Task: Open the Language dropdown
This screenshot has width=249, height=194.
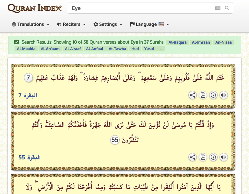Action: click(x=149, y=24)
